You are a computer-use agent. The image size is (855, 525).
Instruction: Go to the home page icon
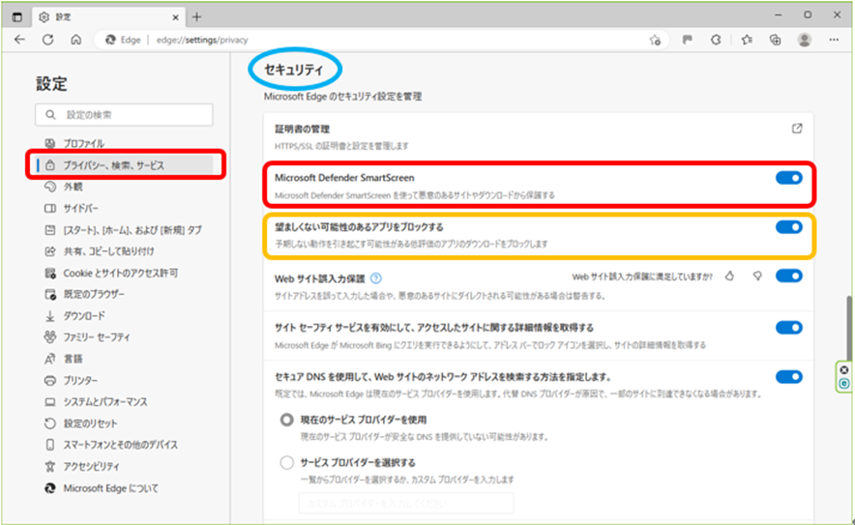point(75,40)
